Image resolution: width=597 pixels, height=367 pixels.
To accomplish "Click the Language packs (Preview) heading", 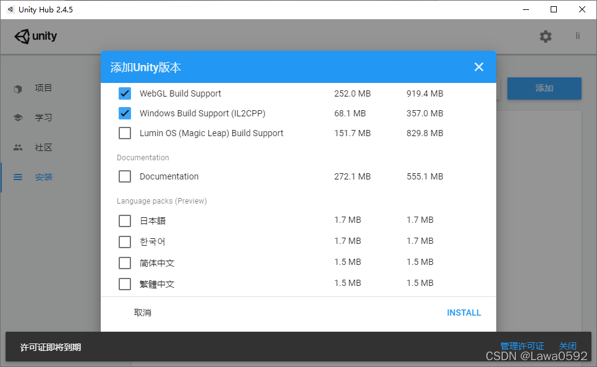I will (162, 201).
